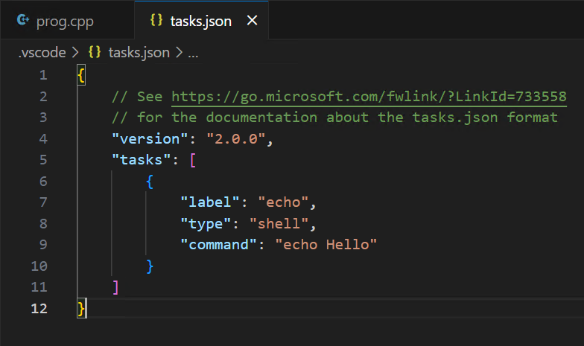Click line number 9 in the gutter
This screenshot has height=346, width=584.
click(43, 245)
